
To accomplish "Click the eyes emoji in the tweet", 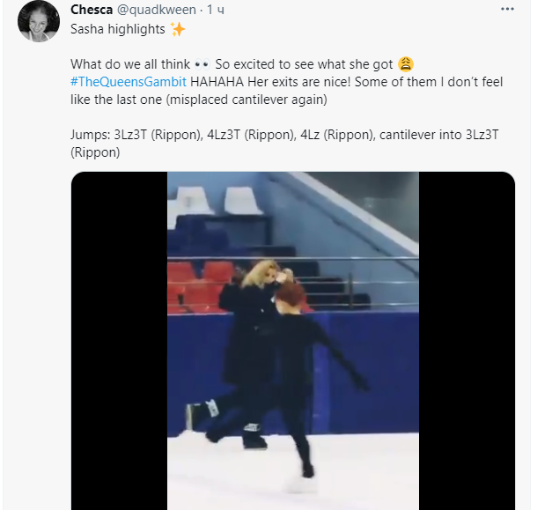I will [200, 64].
